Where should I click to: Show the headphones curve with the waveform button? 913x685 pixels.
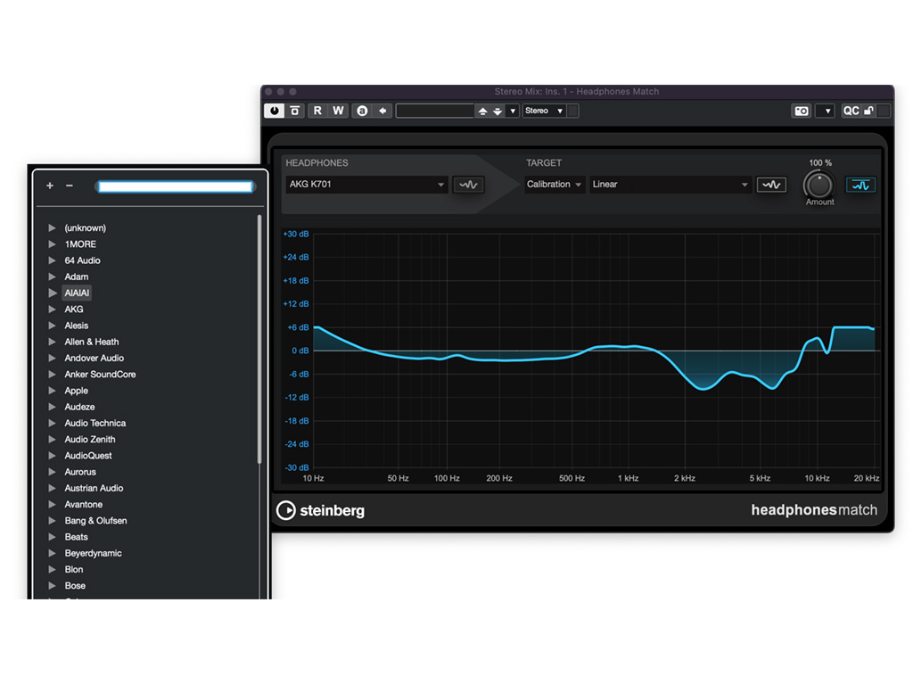(x=468, y=185)
